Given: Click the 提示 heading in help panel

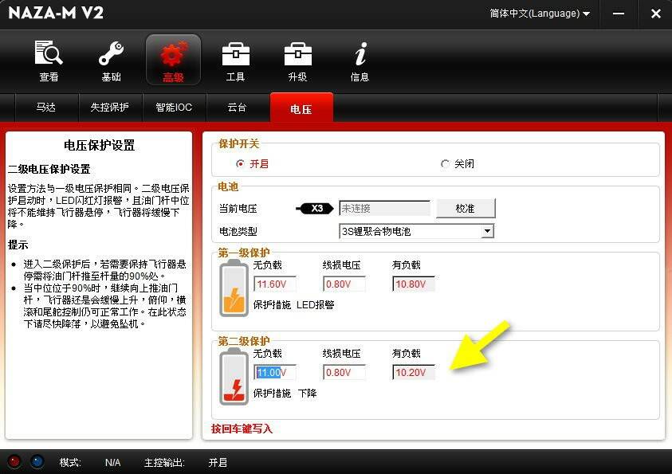Looking at the screenshot, I should coord(18,245).
